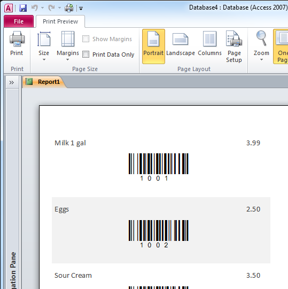Screen dimensions: 288x289
Task: Open the Columns layout settings
Action: tap(209, 46)
